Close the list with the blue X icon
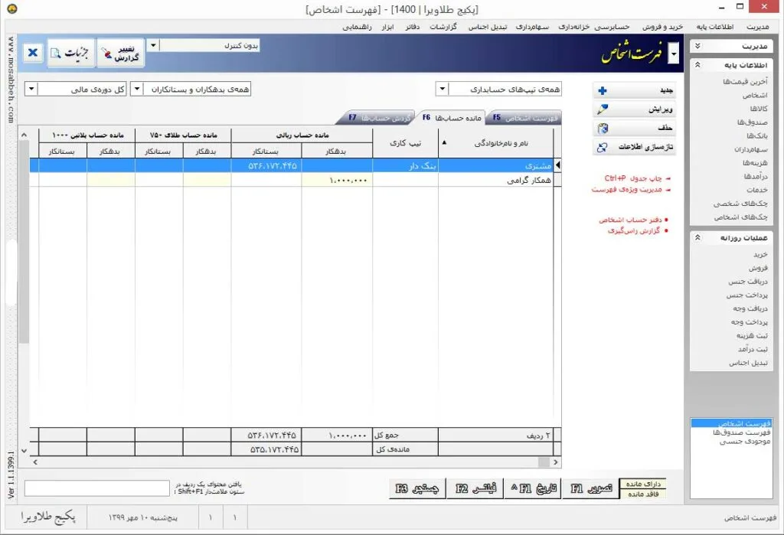Viewport: 784px width, 535px height. coord(33,53)
